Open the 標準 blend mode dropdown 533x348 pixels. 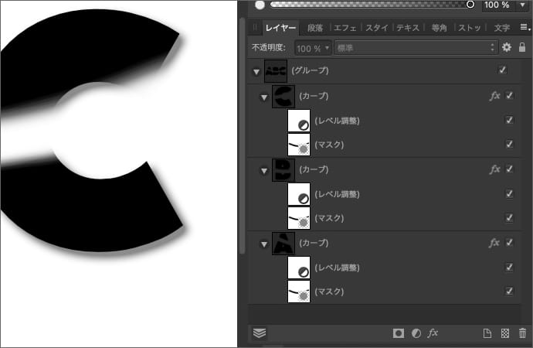(416, 47)
